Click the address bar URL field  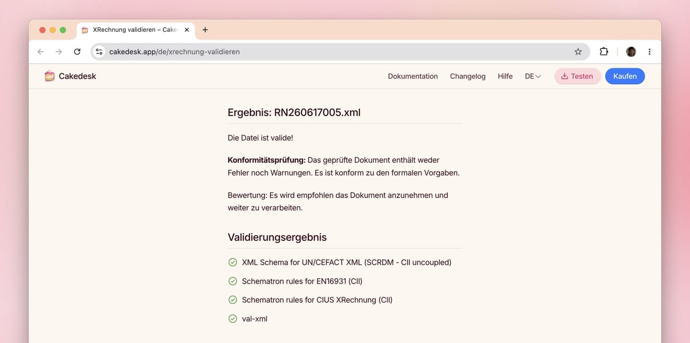(339, 52)
